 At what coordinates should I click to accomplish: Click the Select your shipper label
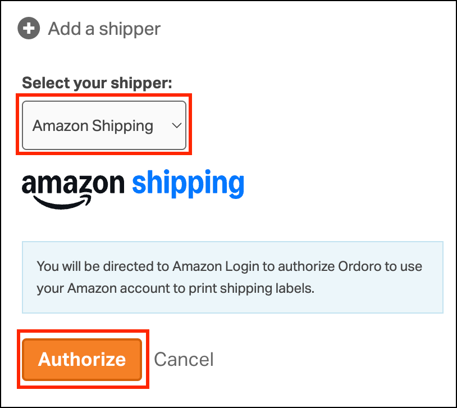(97, 83)
